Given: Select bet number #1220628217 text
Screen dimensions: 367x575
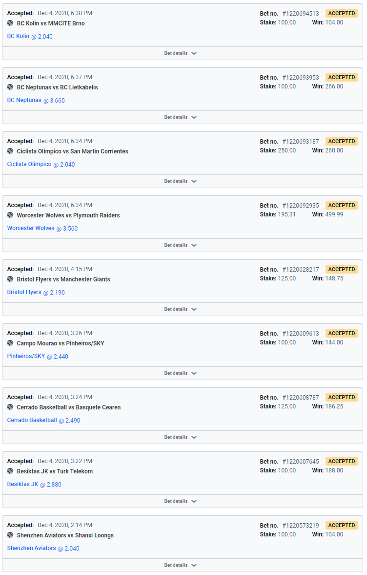Looking at the screenshot, I should (x=301, y=270).
